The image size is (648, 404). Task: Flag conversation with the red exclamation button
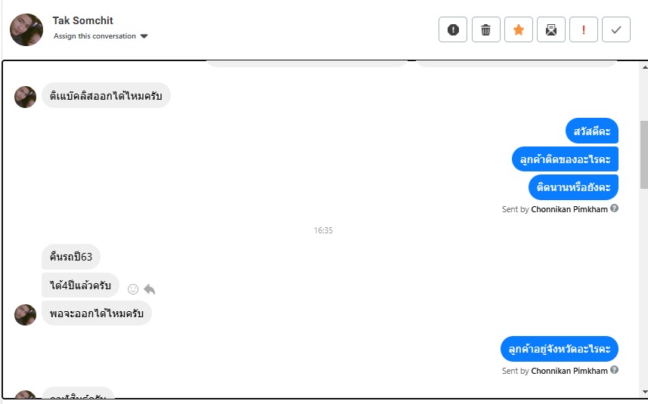click(584, 29)
